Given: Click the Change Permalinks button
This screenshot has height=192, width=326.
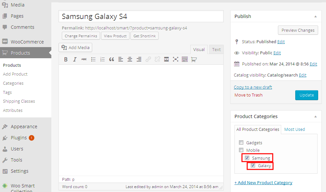Looking at the screenshot, I should [81, 36].
